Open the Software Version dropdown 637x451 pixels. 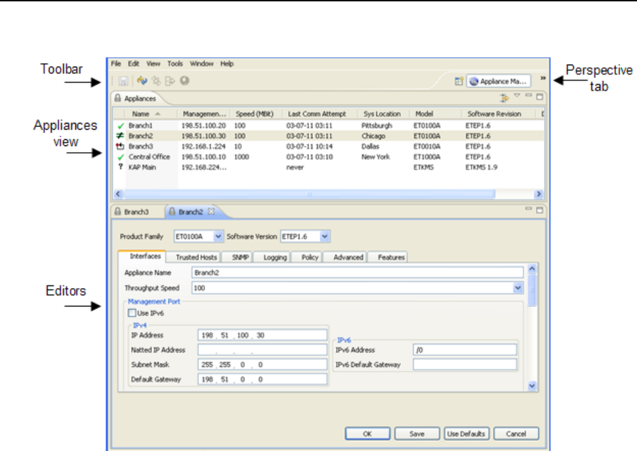click(325, 236)
